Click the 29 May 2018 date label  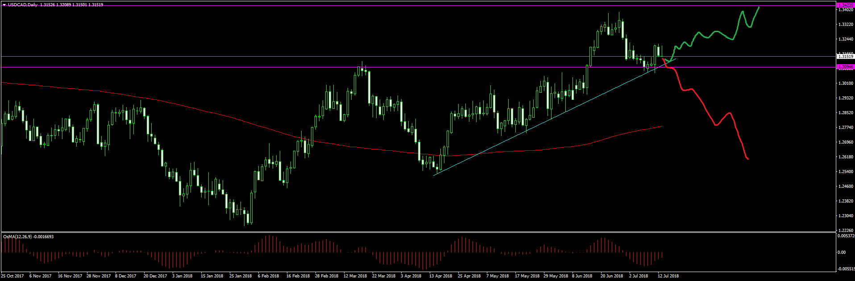556,276
